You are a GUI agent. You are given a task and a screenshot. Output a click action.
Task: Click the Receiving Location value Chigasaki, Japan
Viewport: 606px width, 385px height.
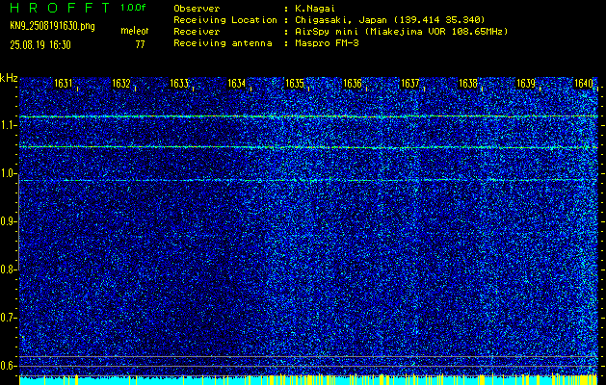click(x=390, y=20)
